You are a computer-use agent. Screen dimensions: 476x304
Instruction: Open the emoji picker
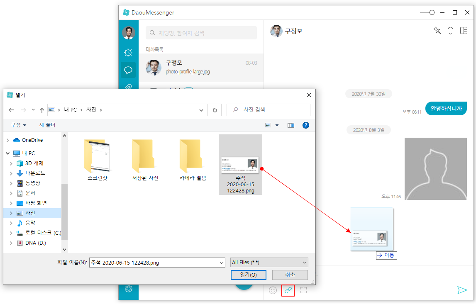click(x=273, y=290)
